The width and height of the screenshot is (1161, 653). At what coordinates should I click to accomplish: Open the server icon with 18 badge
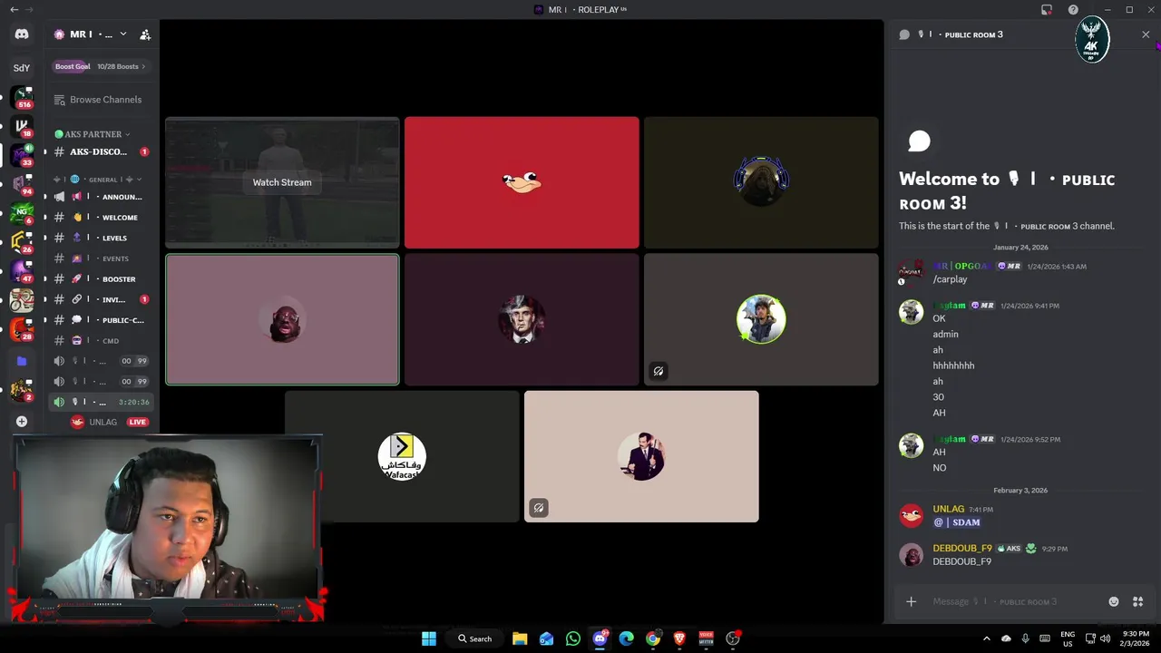[x=22, y=126]
